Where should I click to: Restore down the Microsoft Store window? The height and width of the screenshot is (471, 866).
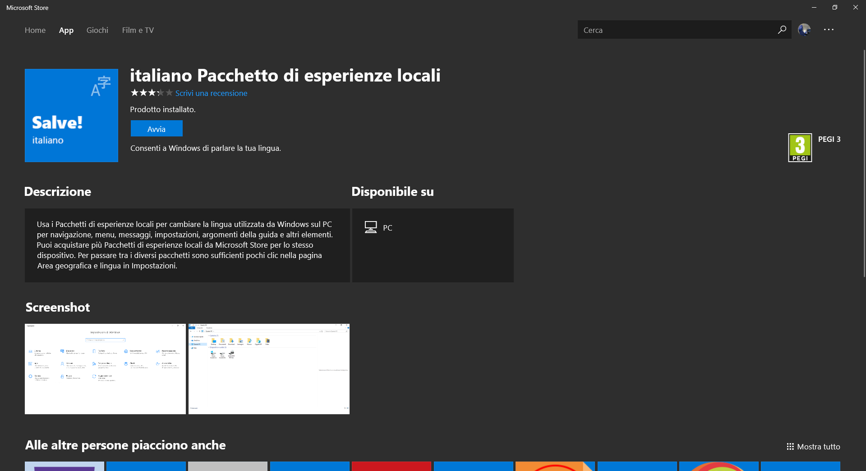click(x=835, y=7)
